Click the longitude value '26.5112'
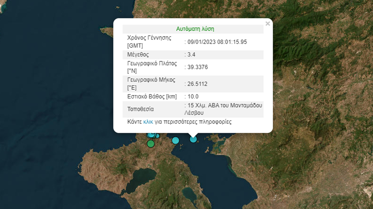 [x=197, y=84]
